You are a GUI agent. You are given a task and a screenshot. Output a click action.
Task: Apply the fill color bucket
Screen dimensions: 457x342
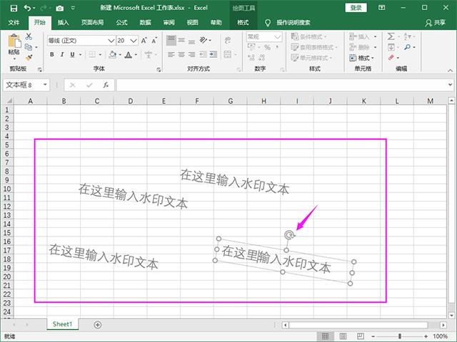coord(113,54)
